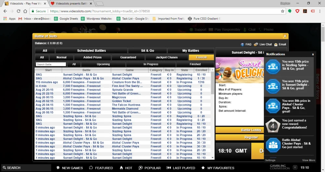Select Creature from the Bl... game row

tap(123, 82)
